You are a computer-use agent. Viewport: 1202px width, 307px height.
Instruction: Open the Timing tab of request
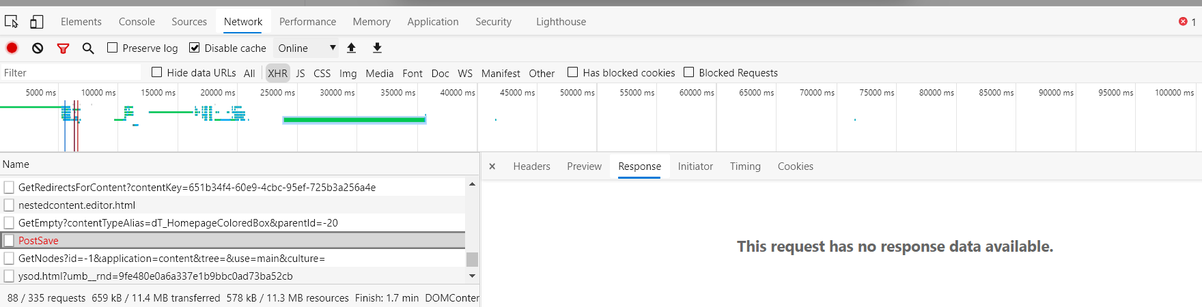(x=745, y=166)
